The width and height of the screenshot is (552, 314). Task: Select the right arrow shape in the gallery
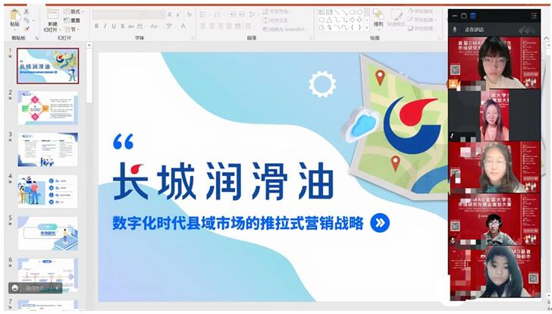tap(352, 20)
